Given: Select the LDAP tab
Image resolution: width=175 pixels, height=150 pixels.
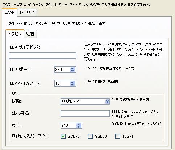Looking at the screenshot, I should click(9, 12).
